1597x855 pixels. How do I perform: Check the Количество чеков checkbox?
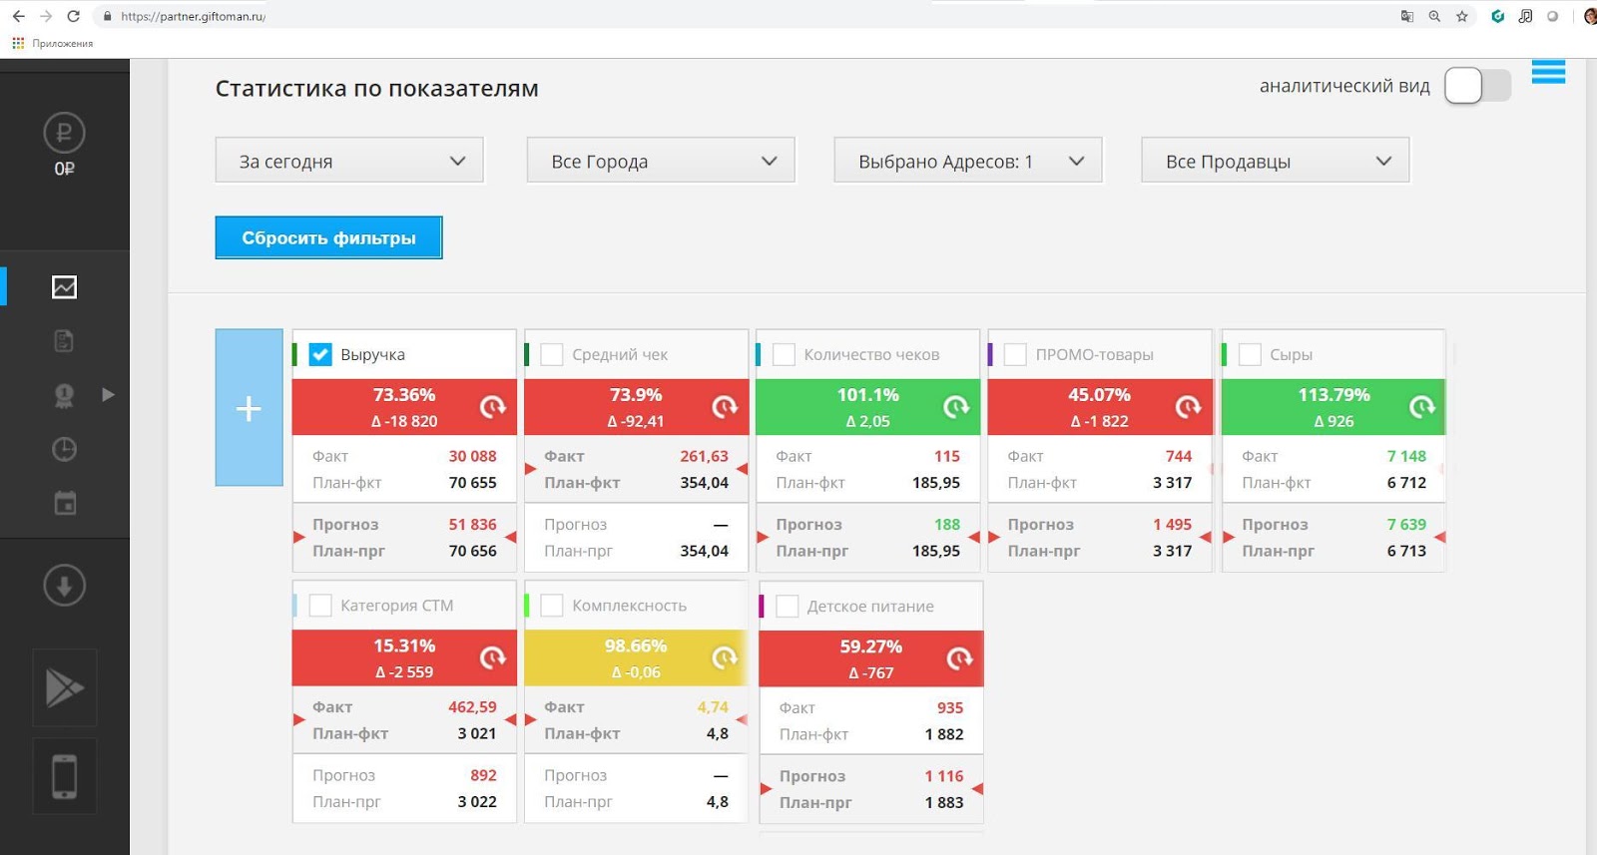pos(784,354)
